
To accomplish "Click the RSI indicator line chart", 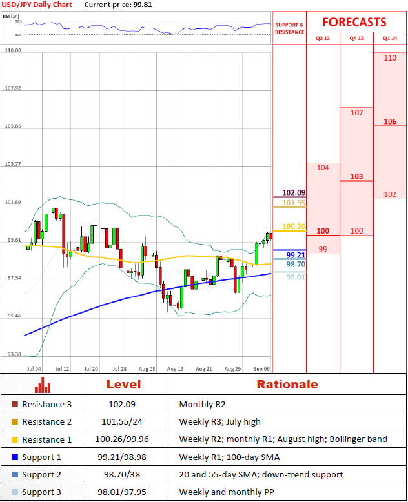I will (x=147, y=28).
